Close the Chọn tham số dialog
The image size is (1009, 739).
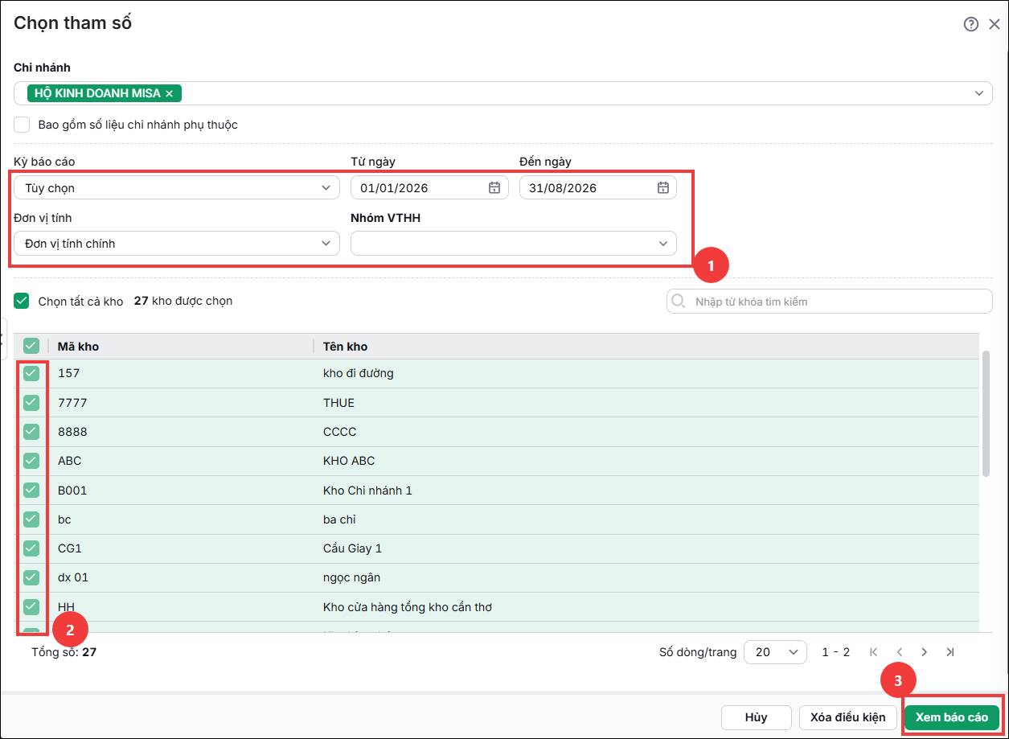(x=994, y=24)
